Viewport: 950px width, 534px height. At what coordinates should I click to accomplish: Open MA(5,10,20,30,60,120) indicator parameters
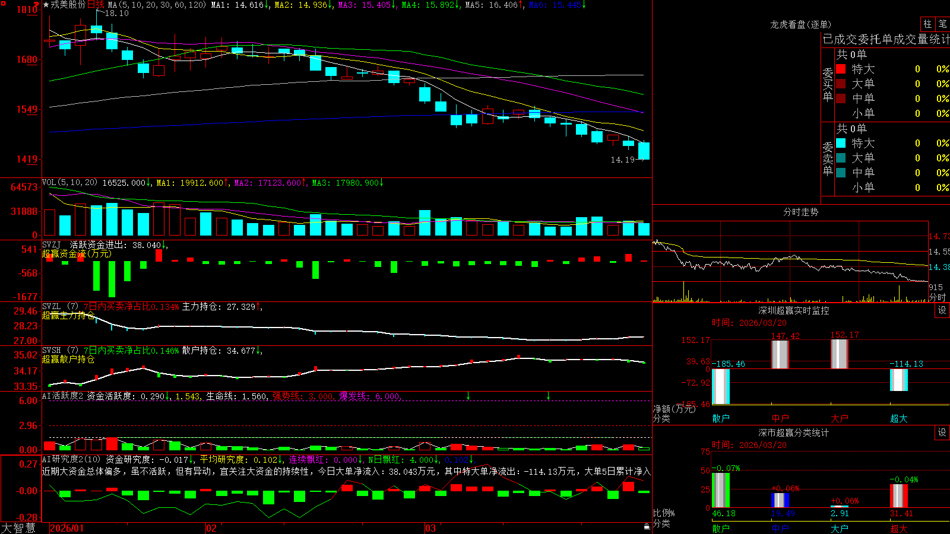157,5
